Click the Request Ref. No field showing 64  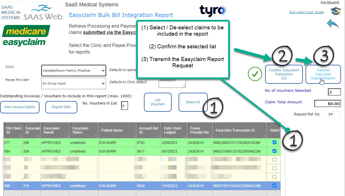(334, 114)
